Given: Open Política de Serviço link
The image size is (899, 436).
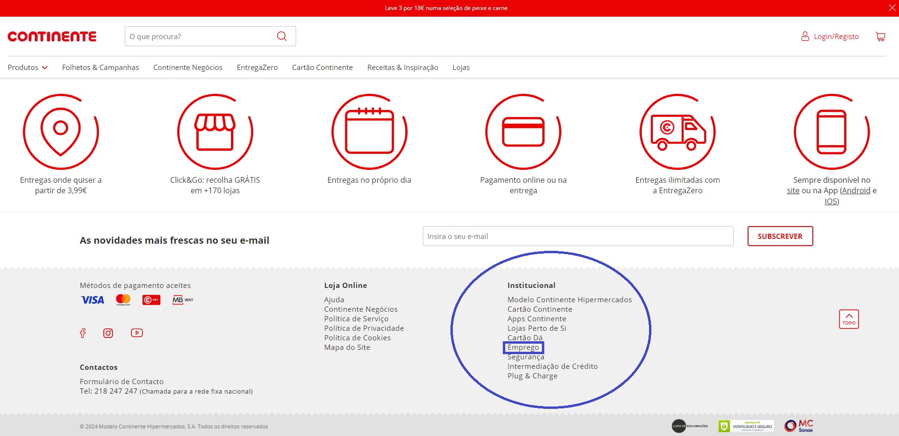Looking at the screenshot, I should coord(356,319).
